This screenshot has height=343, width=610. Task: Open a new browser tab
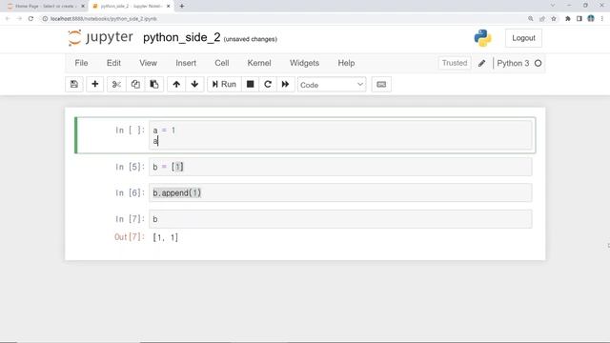click(182, 7)
